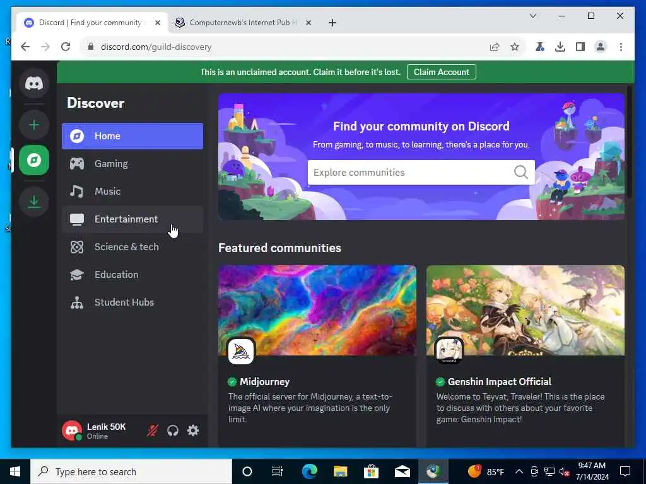Open the Windows Start menu

(15, 471)
